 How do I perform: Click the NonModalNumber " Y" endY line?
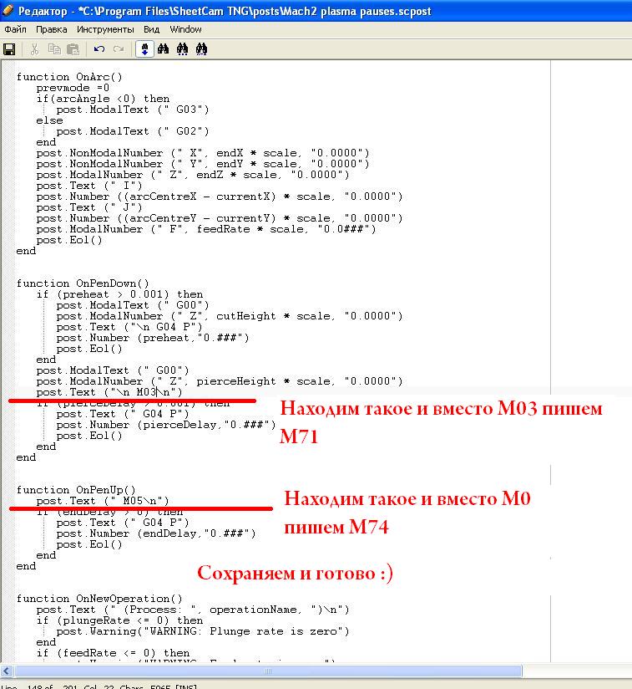203,164
